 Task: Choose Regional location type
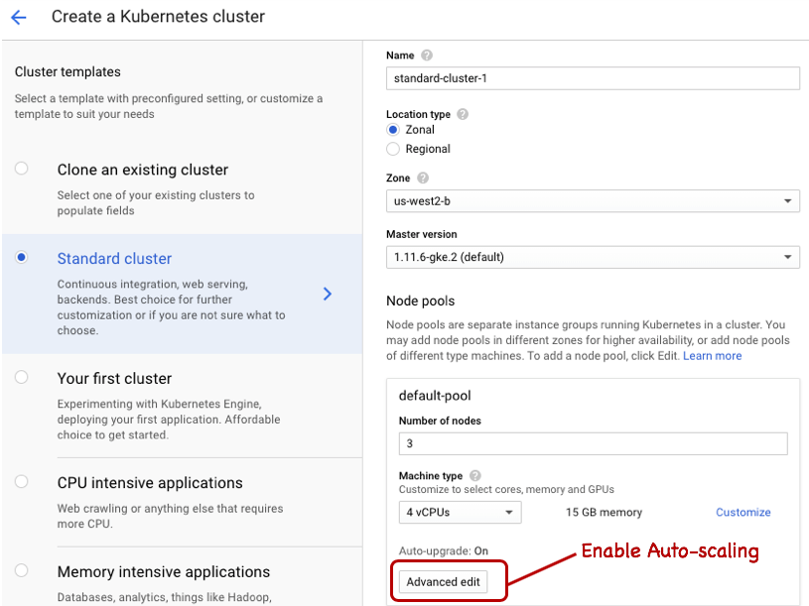393,149
